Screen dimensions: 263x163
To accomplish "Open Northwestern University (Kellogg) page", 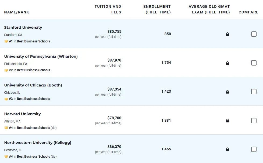I will (x=38, y=143).
